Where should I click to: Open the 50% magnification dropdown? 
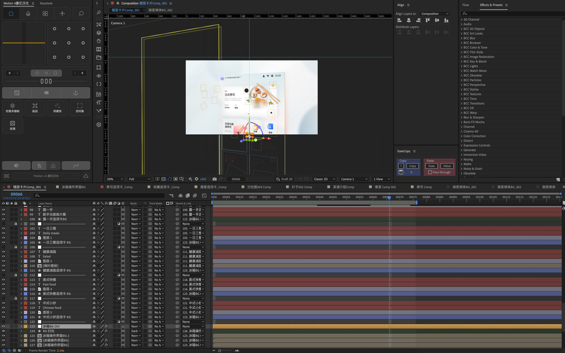point(115,179)
